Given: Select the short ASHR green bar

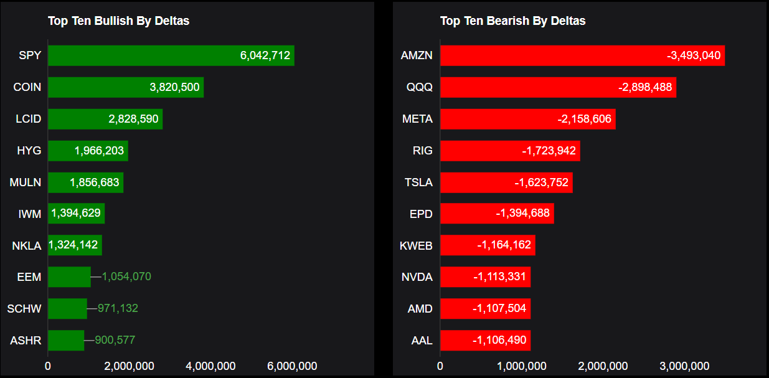Looking at the screenshot, I should click(65, 340).
